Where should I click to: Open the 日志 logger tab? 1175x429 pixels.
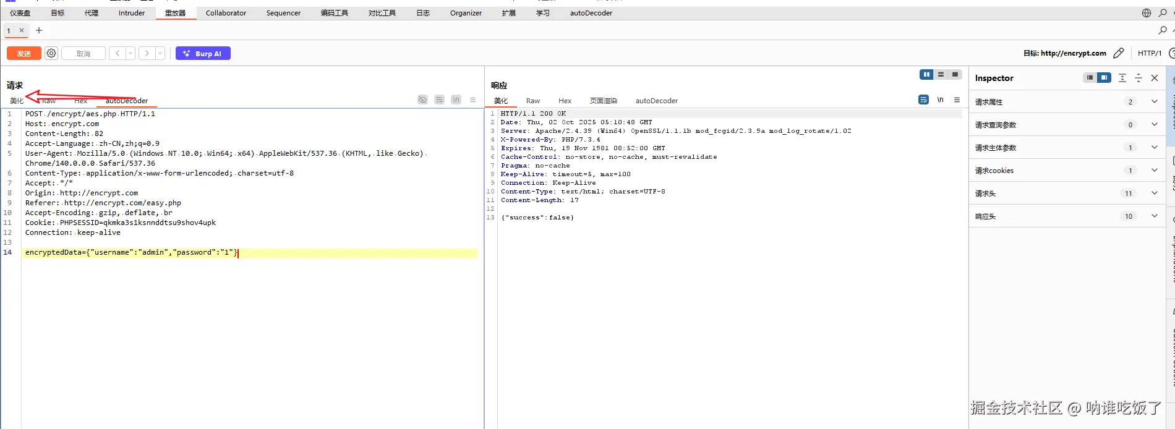pyautogui.click(x=423, y=13)
